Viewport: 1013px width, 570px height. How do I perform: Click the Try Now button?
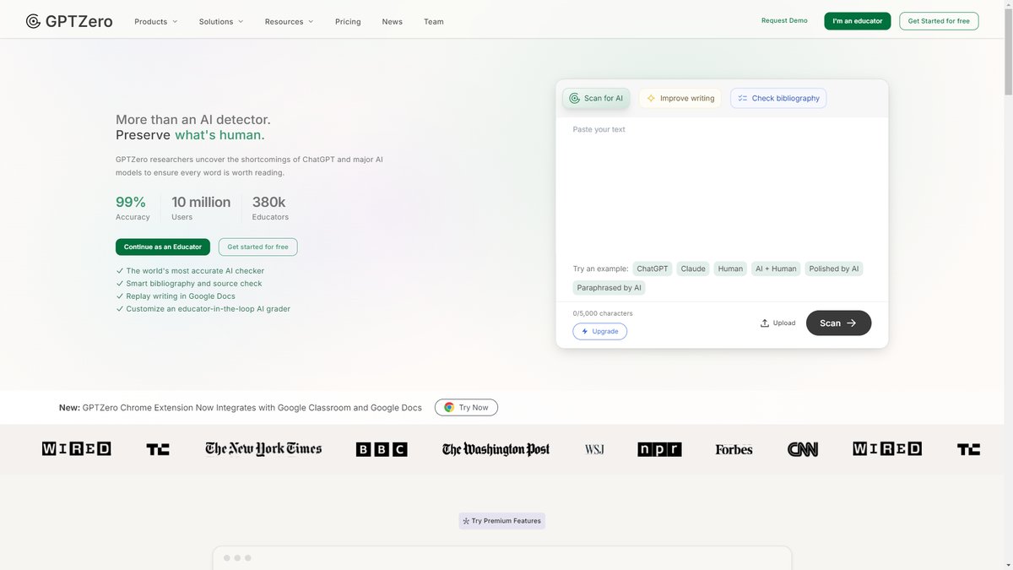466,407
